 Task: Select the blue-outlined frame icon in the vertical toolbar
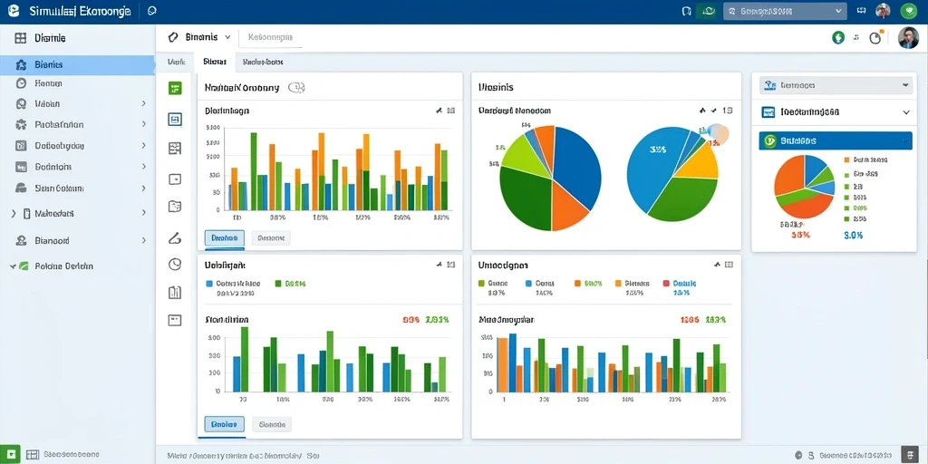(x=175, y=120)
